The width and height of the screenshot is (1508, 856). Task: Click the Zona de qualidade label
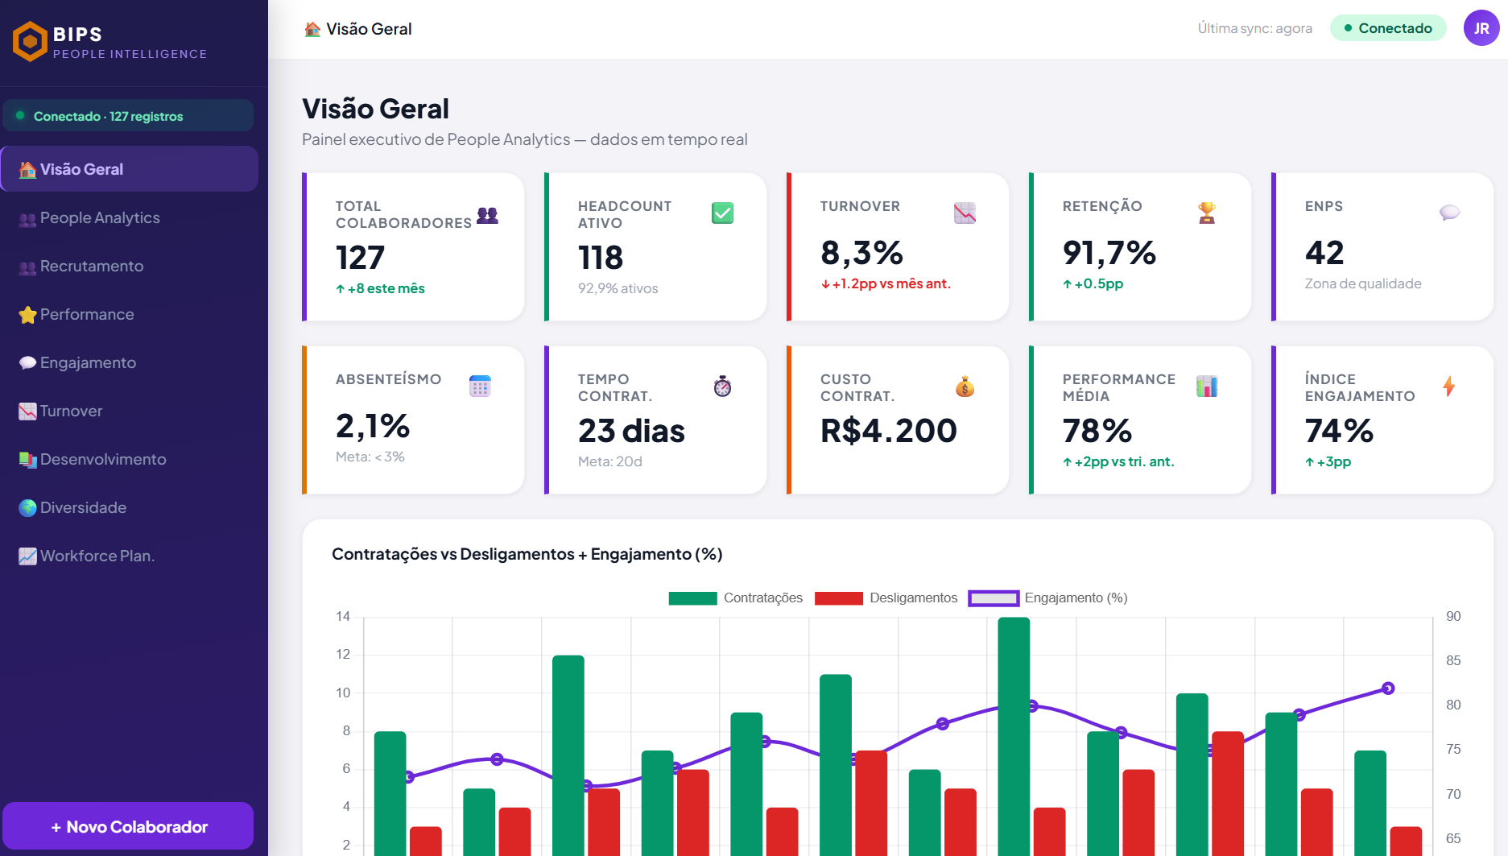click(1363, 283)
